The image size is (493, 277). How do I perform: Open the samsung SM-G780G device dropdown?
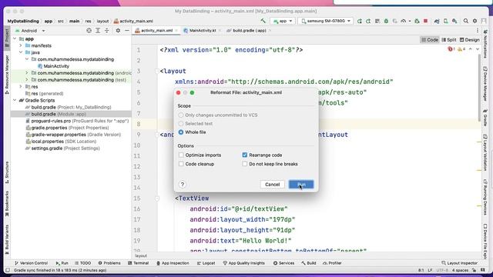coord(326,21)
